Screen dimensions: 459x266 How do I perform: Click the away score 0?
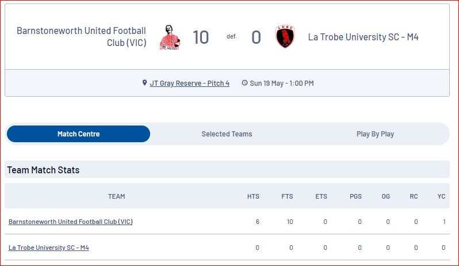point(256,37)
